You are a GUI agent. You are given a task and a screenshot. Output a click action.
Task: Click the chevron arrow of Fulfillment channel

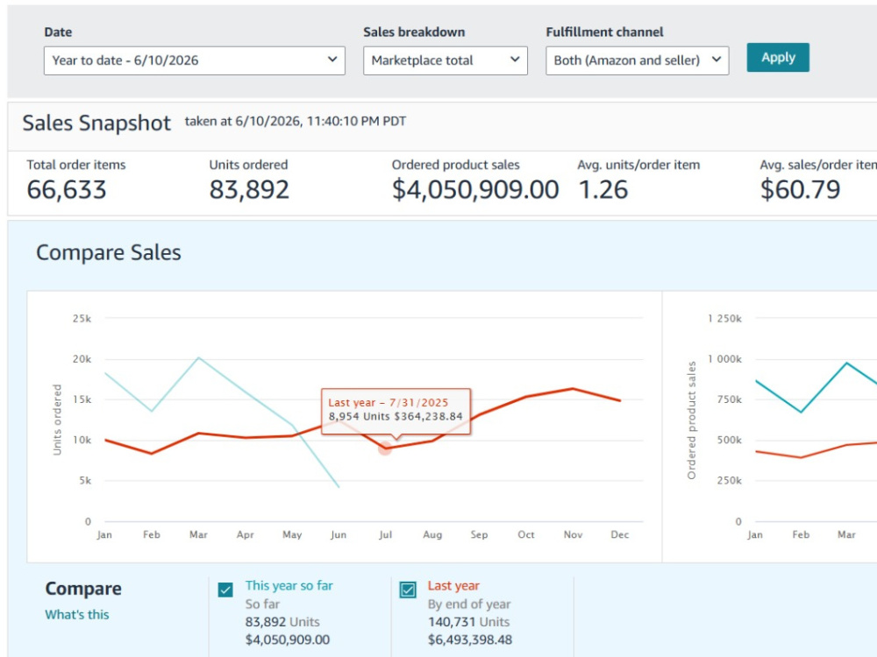tap(716, 60)
